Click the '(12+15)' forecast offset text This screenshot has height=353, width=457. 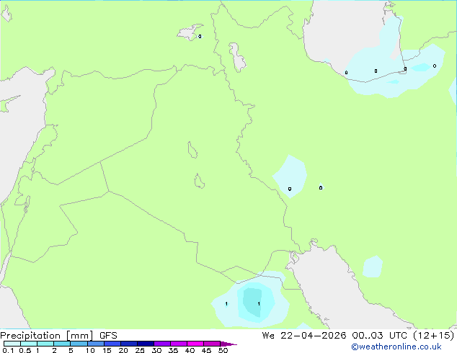(434, 336)
